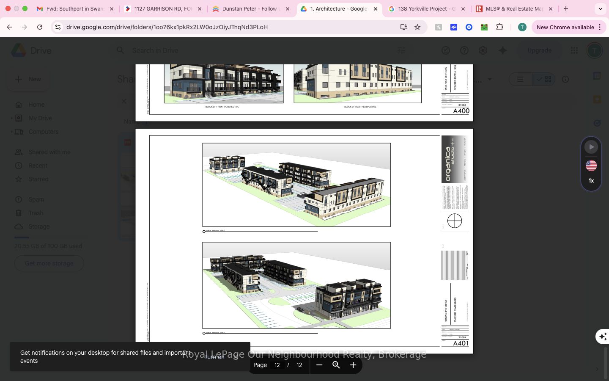This screenshot has width=609, height=381.
Task: Open the Trash section
Action: (36, 213)
